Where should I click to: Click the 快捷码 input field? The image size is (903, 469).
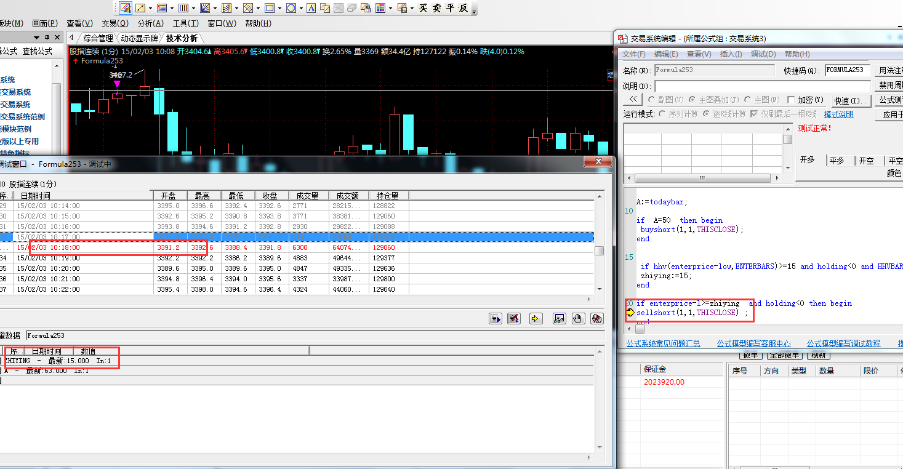click(847, 70)
